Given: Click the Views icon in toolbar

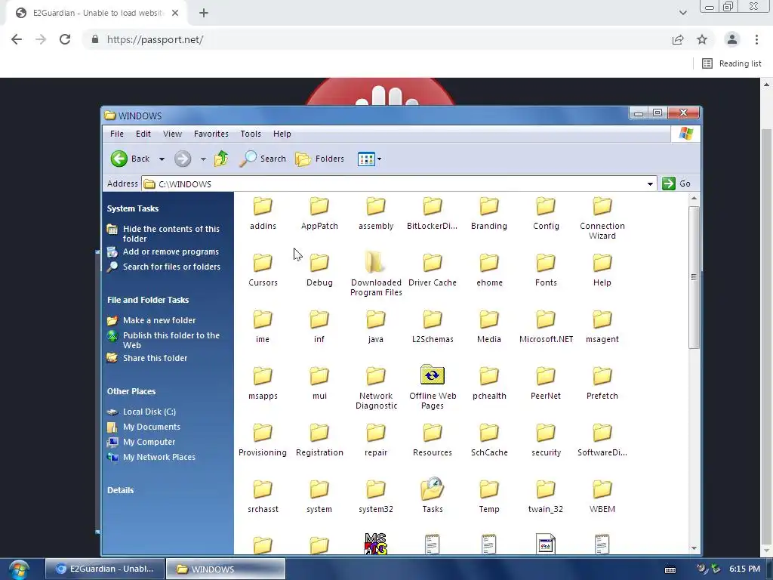Looking at the screenshot, I should tap(366, 159).
